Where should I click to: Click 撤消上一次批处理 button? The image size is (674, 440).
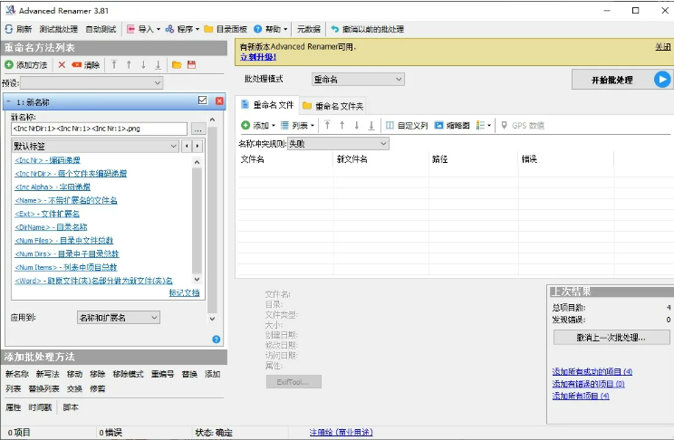[x=611, y=338]
